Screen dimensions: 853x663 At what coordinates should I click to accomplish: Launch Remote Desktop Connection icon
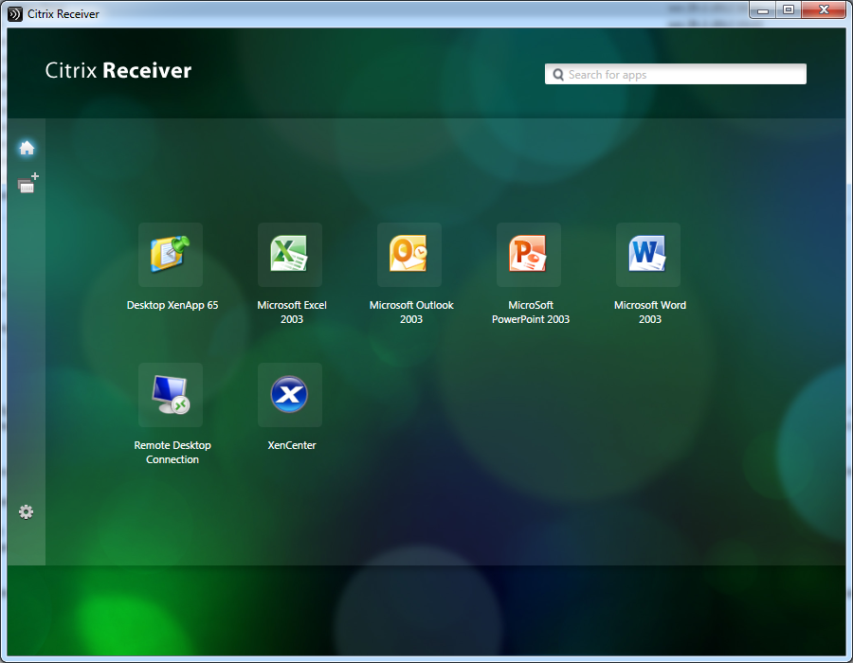coord(171,395)
